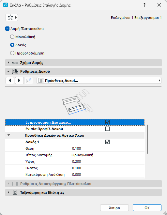Click the Ύψος parameter label
The width and height of the screenshot is (167, 215).
pyautogui.click(x=30, y=161)
